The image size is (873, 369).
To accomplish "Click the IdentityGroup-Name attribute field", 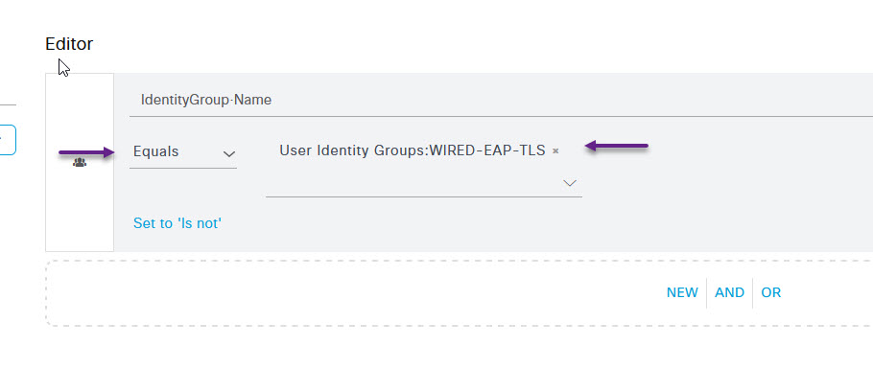I will tap(501, 101).
